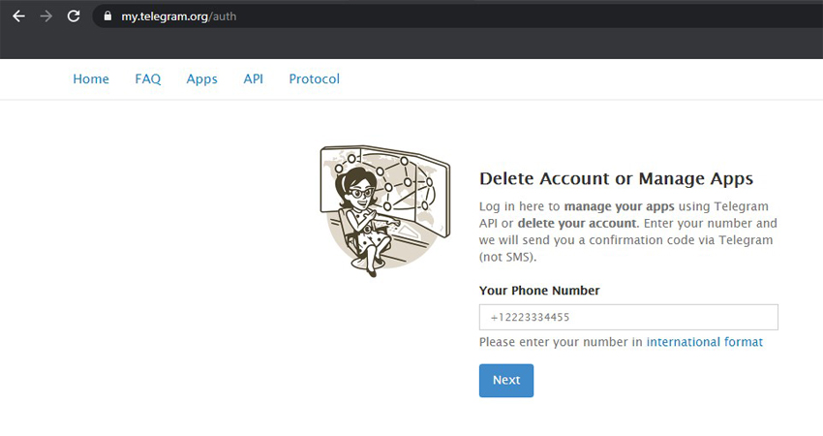The image size is (823, 436).
Task: Click the '(not SMS)' note text
Action: [x=507, y=258]
